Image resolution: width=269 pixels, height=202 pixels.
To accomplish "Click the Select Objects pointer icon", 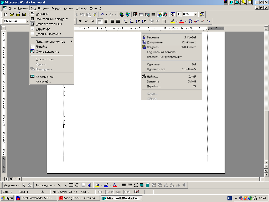I will [24, 185].
